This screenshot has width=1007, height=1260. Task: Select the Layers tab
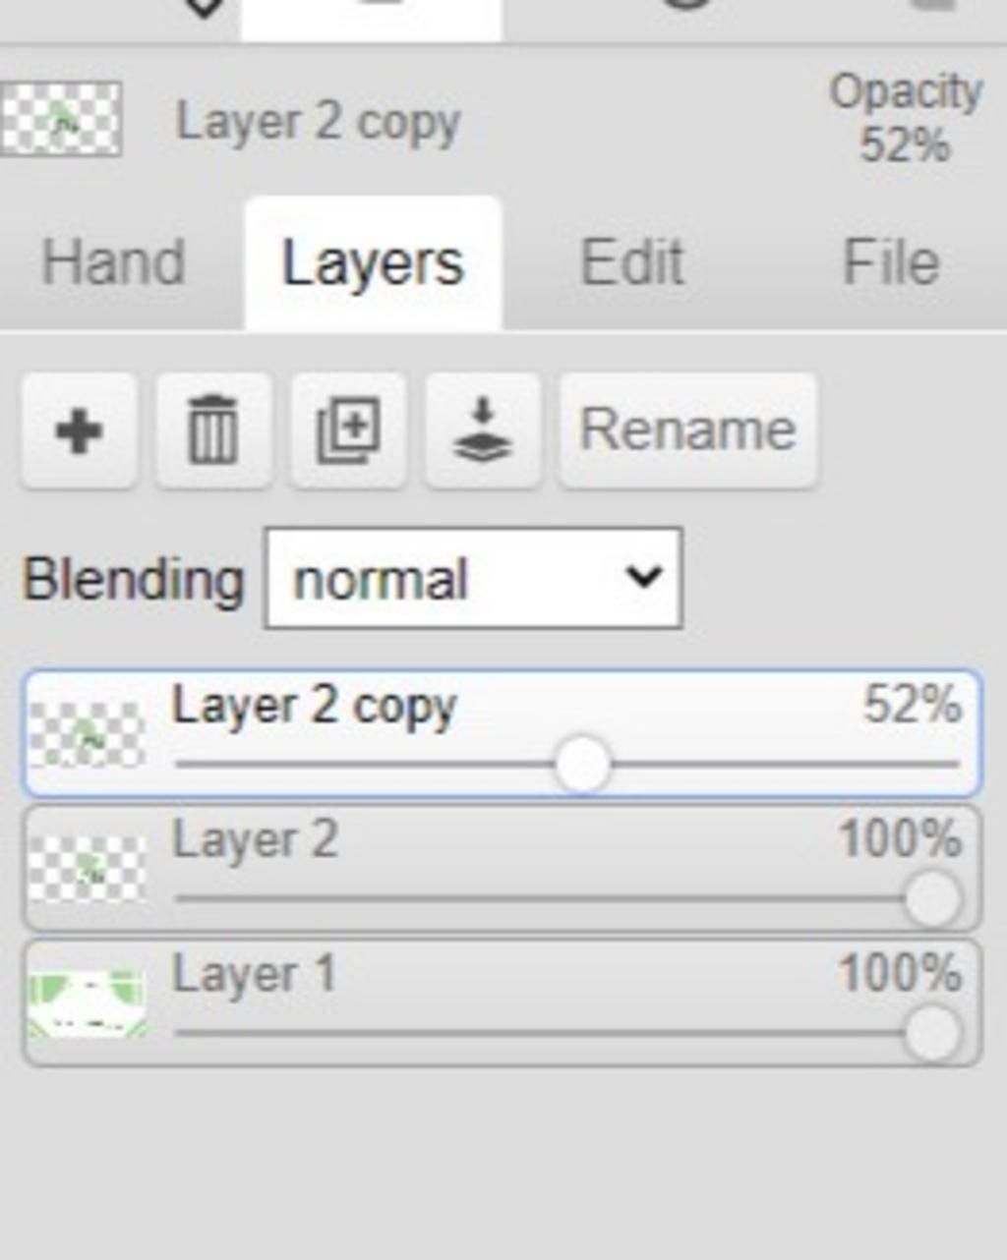point(373,263)
